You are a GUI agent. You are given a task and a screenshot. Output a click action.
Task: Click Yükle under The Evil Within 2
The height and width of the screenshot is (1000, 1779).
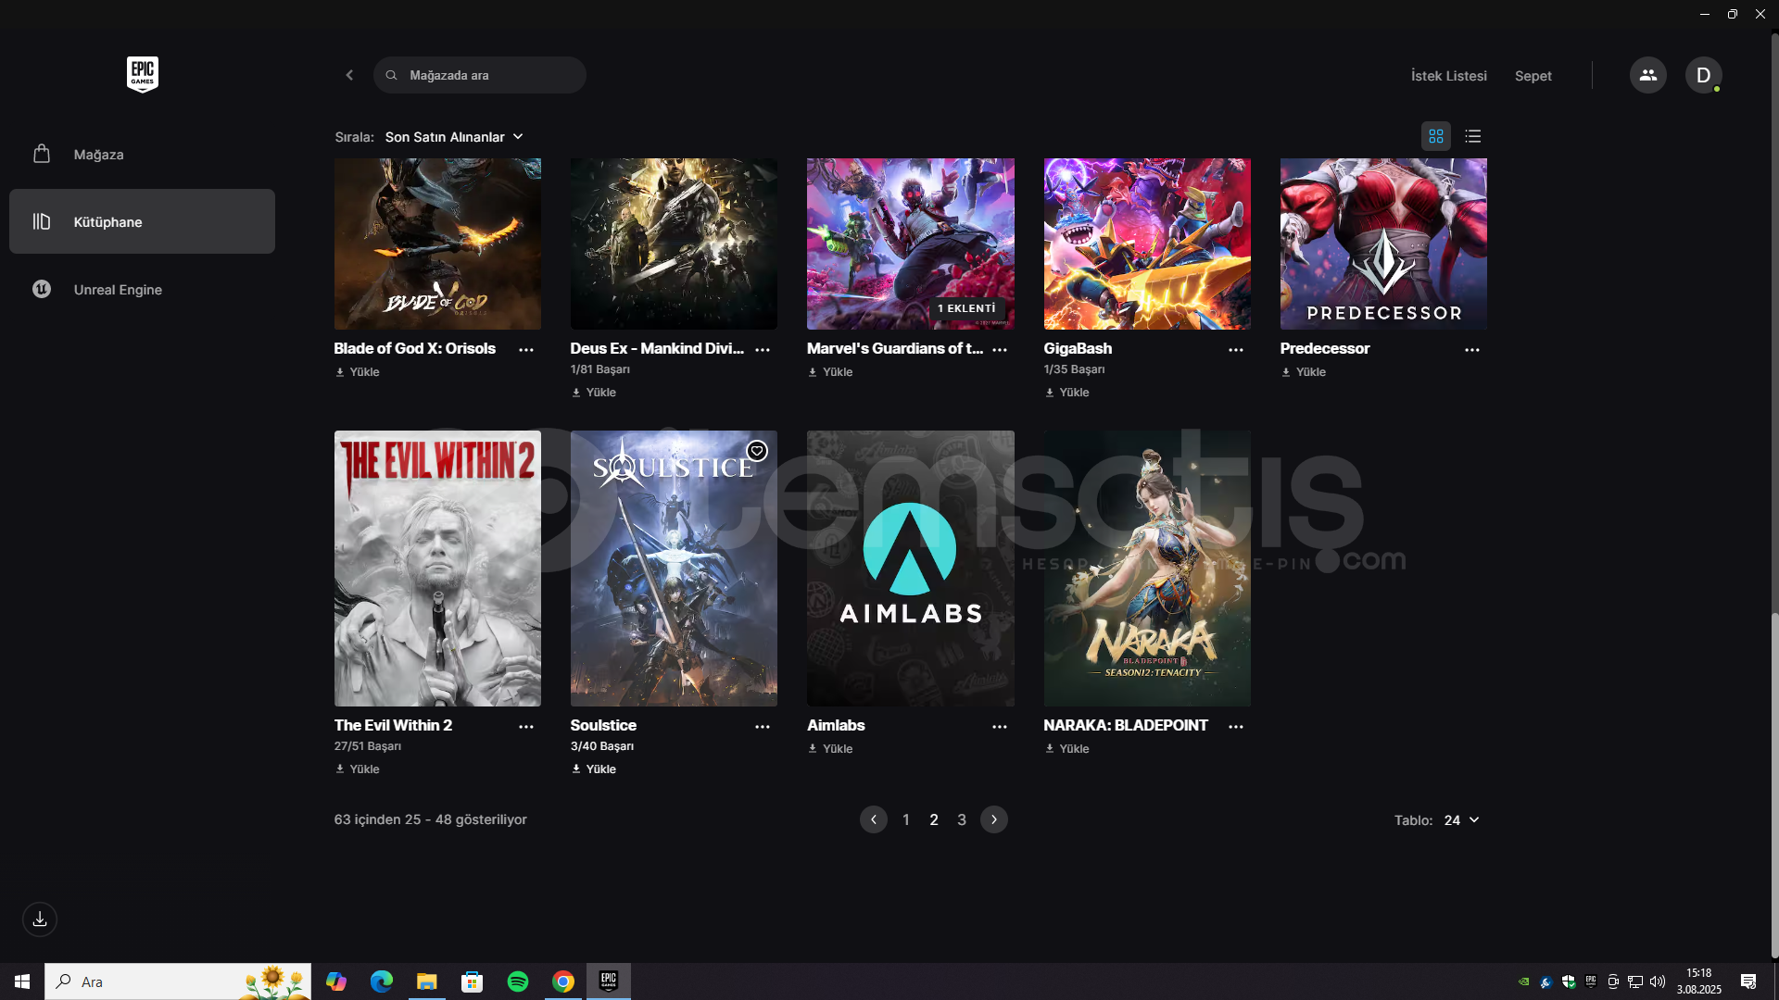[358, 769]
